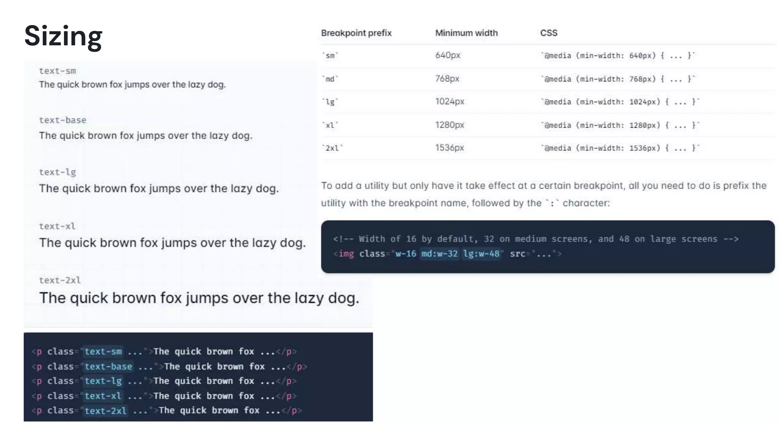Select the text-sm label
Viewport: 779px width, 438px height.
pyautogui.click(x=57, y=71)
